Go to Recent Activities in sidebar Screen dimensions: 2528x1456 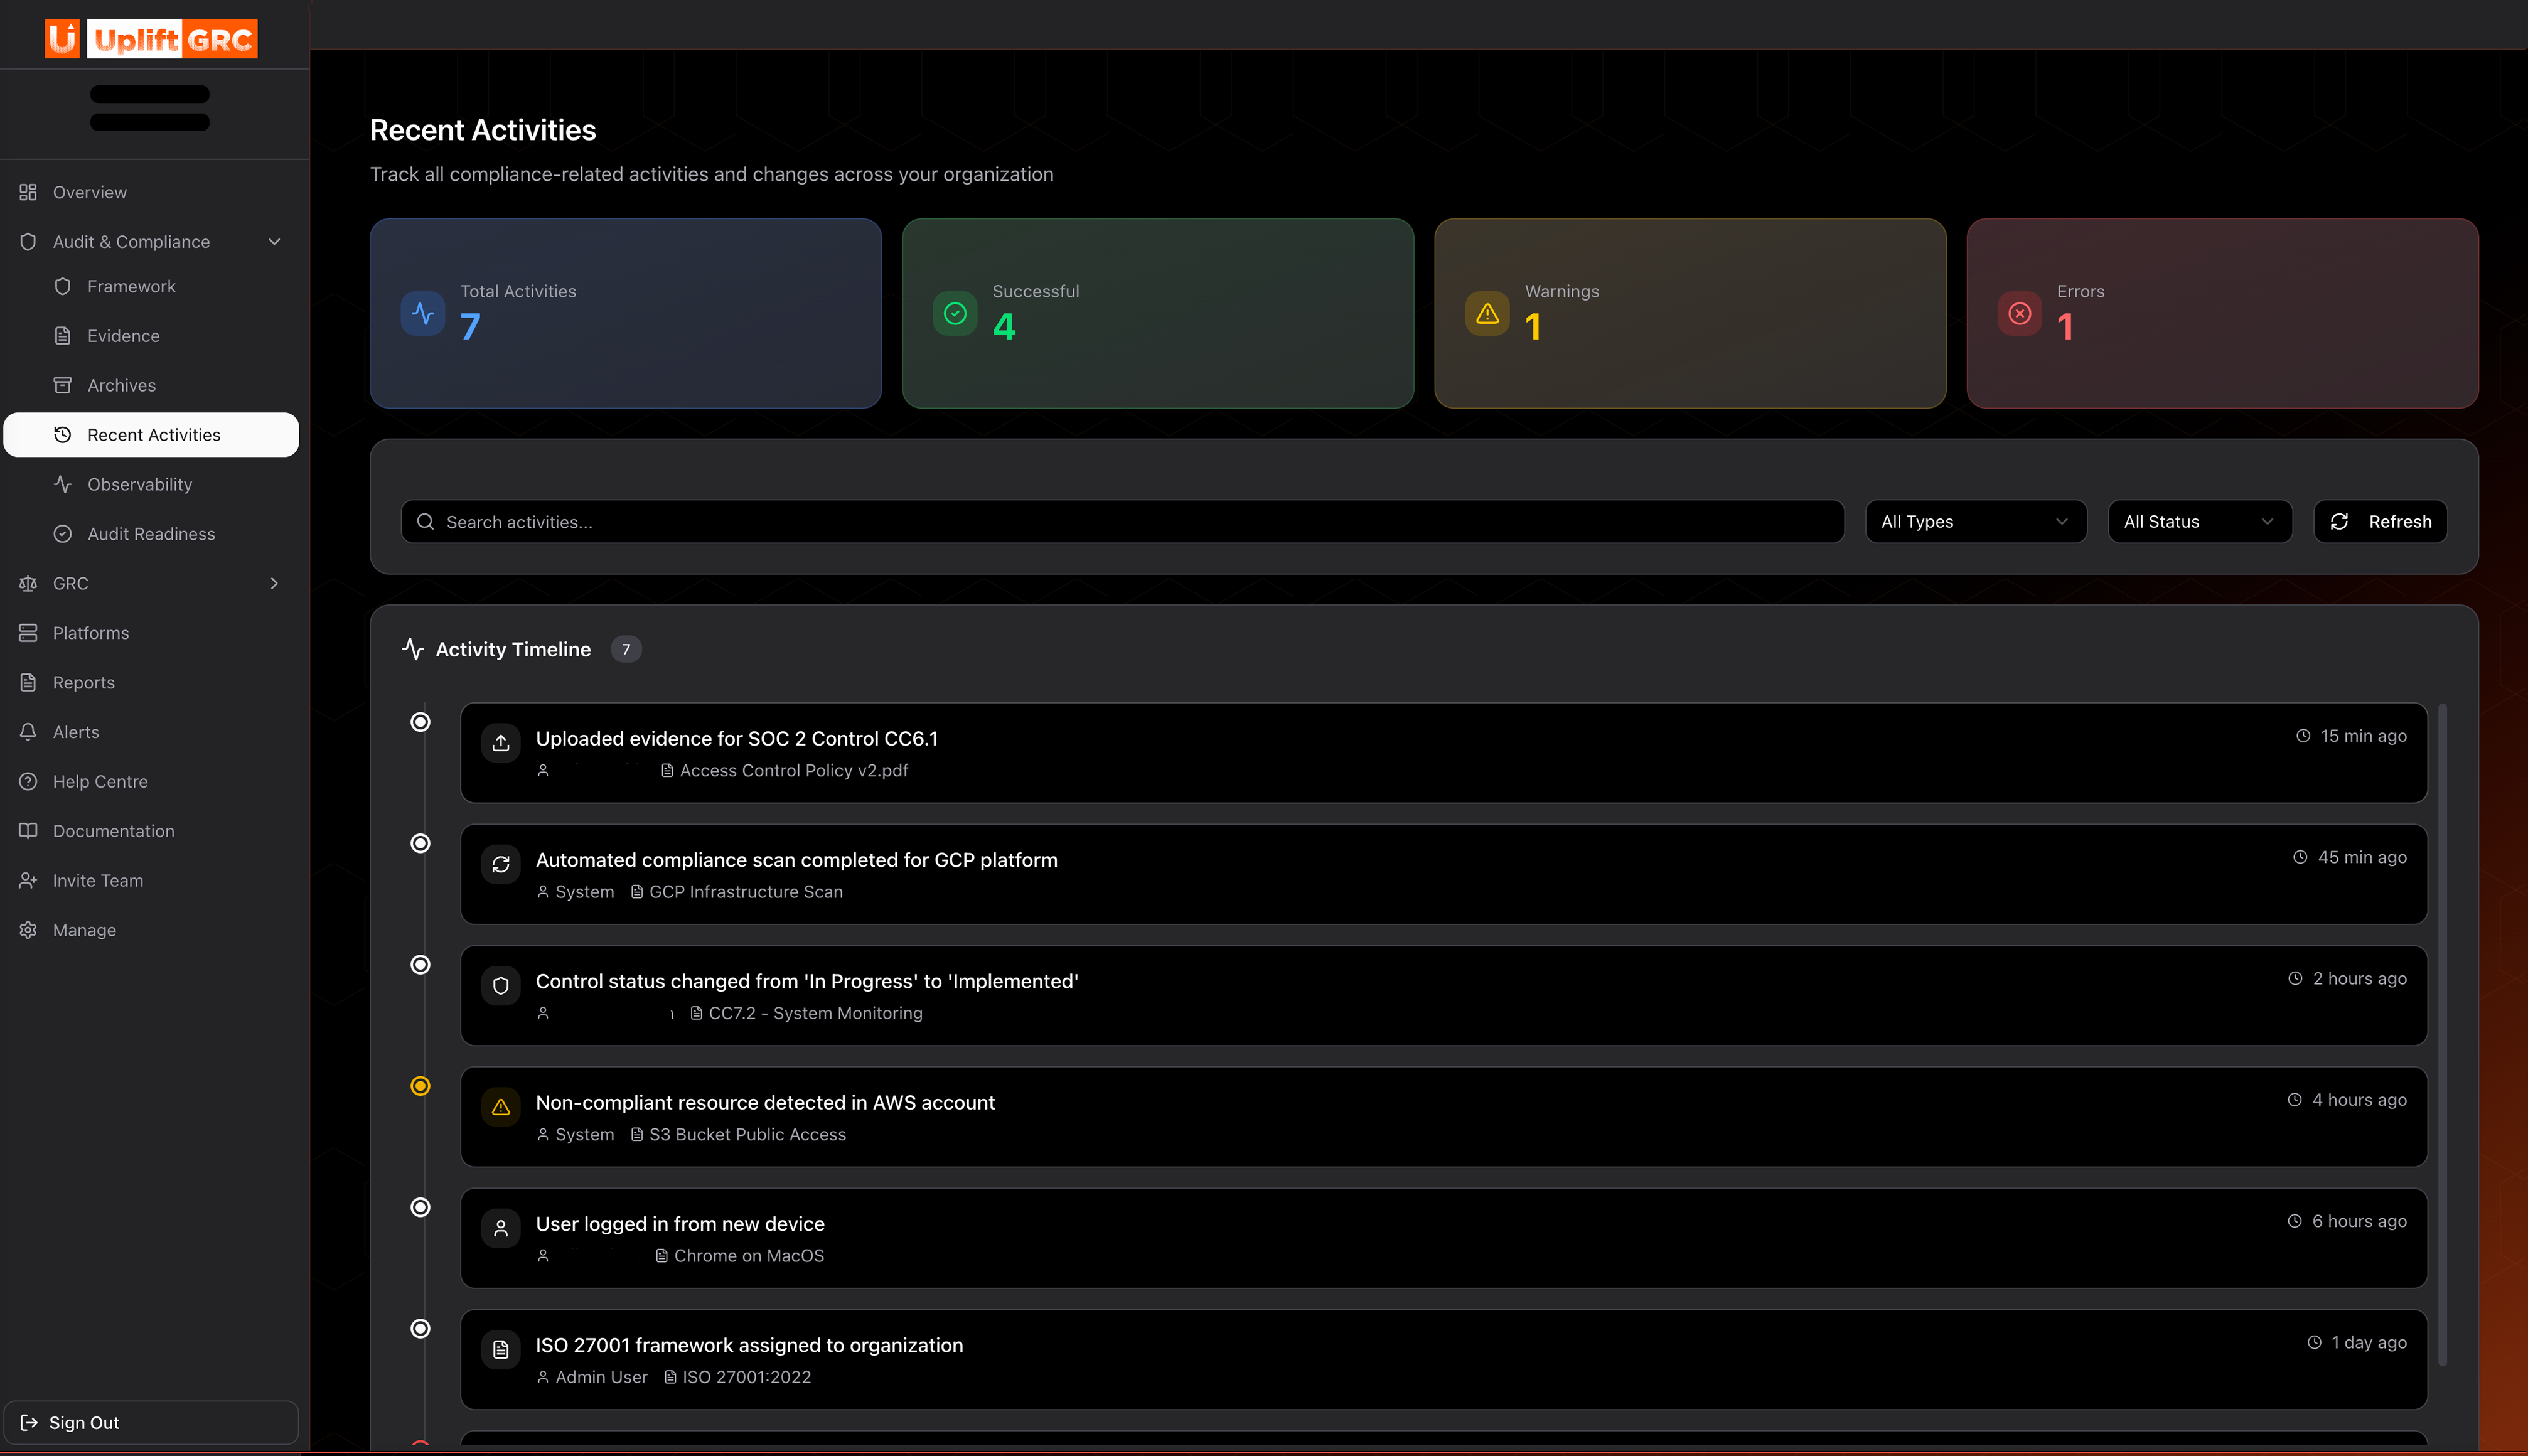(151, 435)
